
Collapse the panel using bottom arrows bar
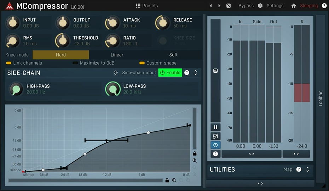260,183
